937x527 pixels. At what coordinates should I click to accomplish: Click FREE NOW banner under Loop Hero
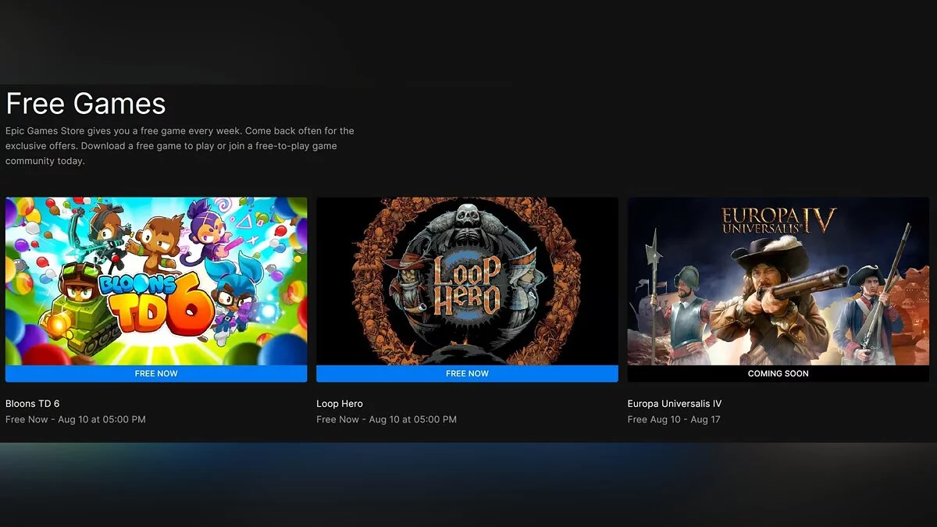point(467,374)
